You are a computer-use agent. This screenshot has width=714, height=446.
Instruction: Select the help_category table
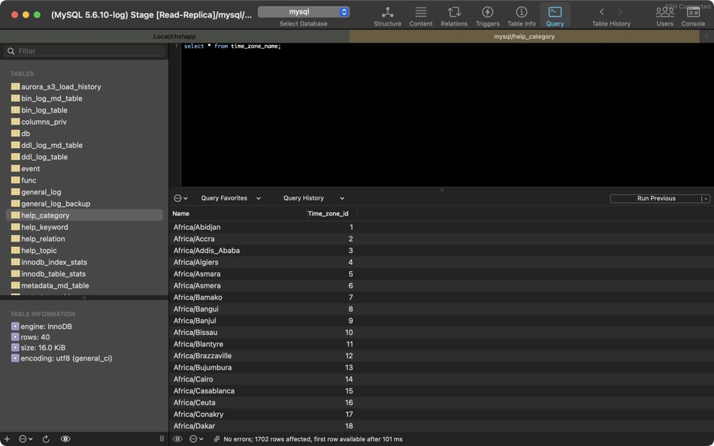pos(85,215)
